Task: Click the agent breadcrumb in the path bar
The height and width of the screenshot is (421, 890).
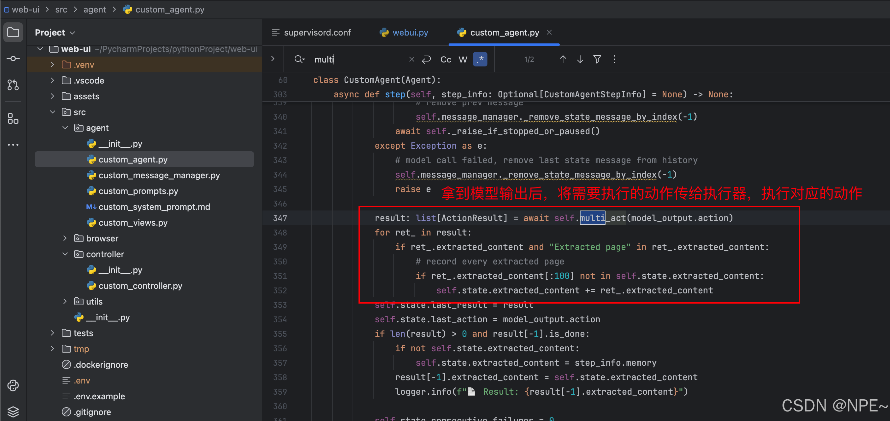Action: 94,9
